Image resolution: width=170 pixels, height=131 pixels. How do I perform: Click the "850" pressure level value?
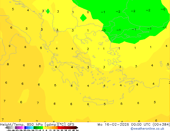[30, 125]
